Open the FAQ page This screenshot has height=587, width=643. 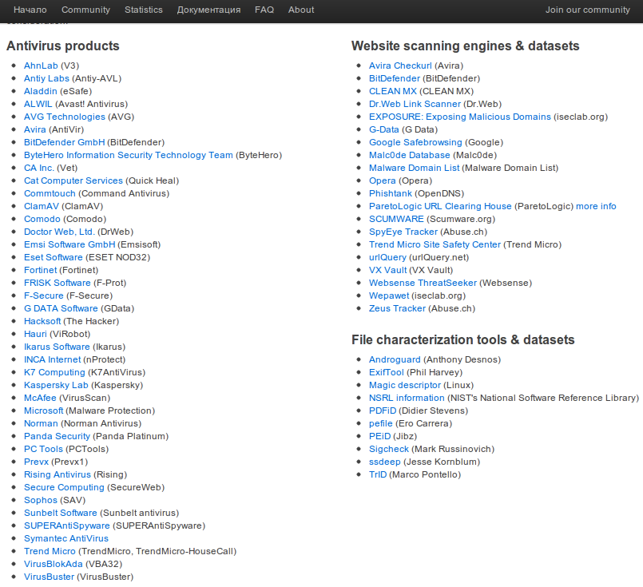click(264, 10)
